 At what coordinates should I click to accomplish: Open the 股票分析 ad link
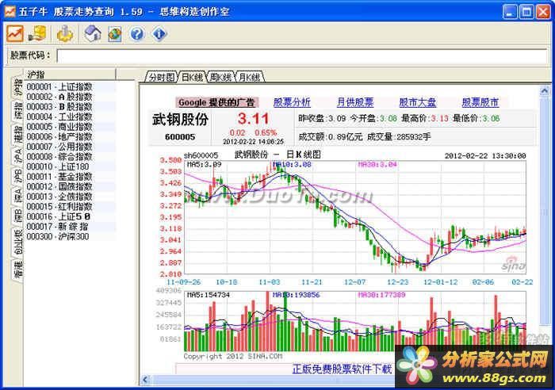(x=292, y=102)
